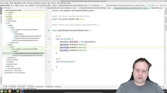Image resolution: width=167 pixels, height=93 pixels.
Task: Open the Profiler tool window
Action: pyautogui.click(x=31, y=87)
